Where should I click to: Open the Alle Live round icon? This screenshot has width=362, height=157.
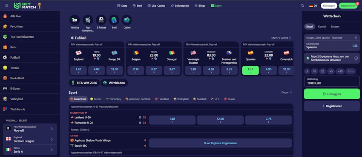click(x=75, y=20)
